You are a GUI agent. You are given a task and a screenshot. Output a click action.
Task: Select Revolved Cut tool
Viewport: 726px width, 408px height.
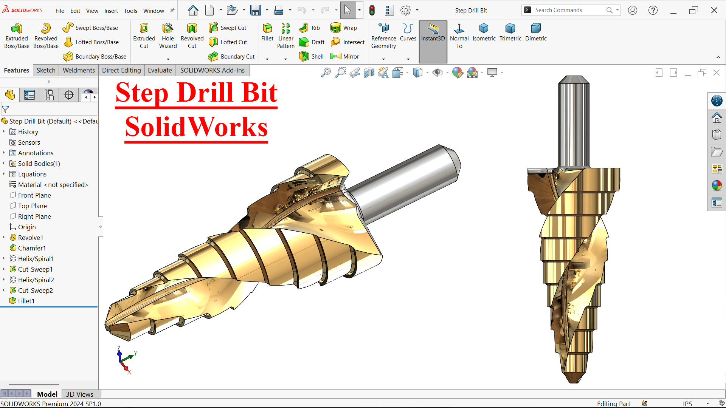pos(192,36)
